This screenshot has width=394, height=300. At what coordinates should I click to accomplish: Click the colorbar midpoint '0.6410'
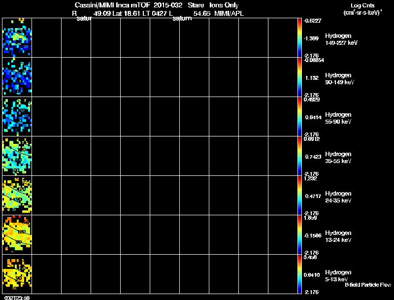click(312, 275)
